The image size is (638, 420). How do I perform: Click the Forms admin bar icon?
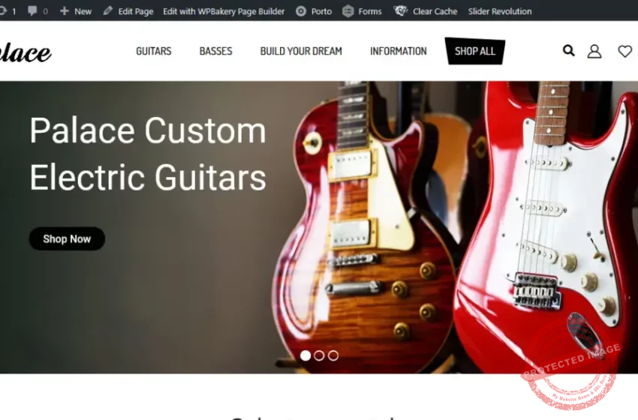coord(348,11)
